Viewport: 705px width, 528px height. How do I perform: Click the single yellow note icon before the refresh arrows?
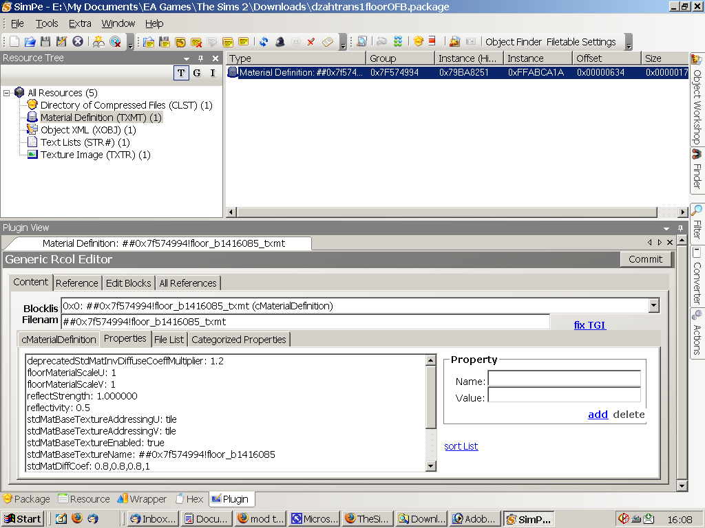coord(244,42)
